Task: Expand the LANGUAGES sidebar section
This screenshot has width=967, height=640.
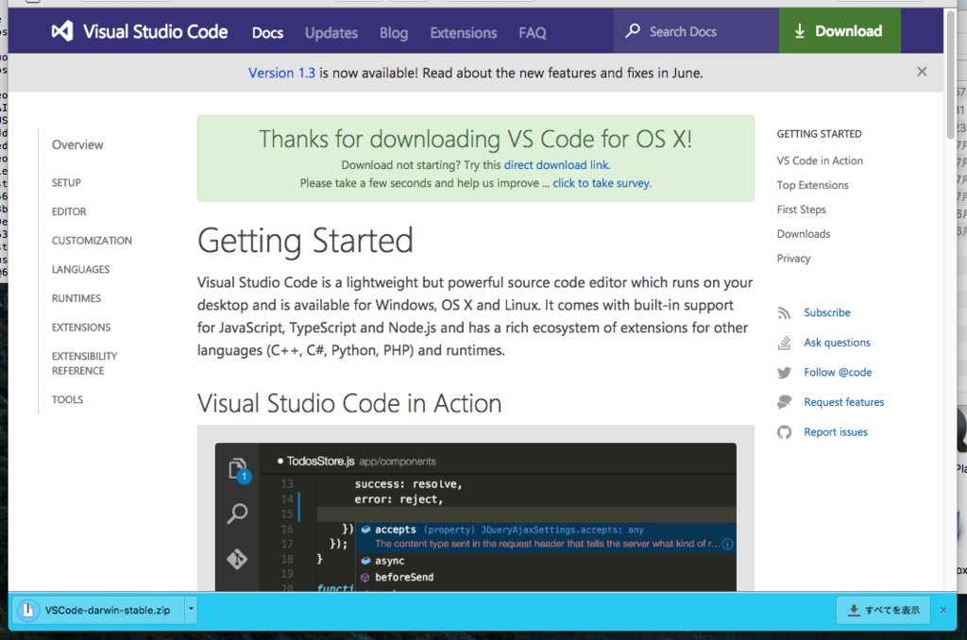Action: click(81, 269)
